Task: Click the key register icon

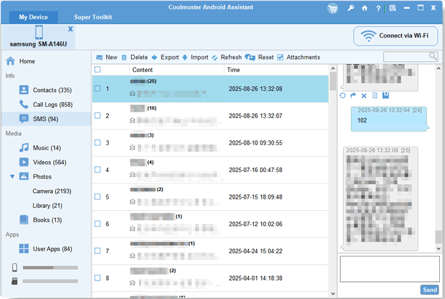Action: 351,8
